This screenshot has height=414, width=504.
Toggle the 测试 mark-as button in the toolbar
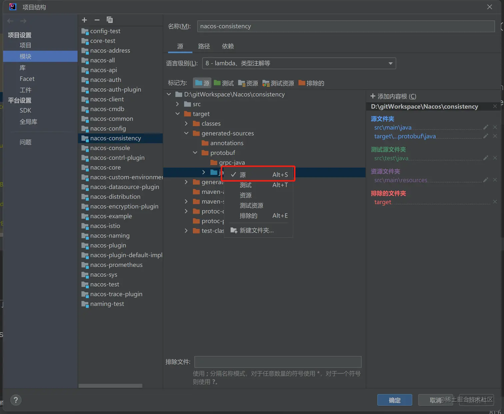pyautogui.click(x=224, y=83)
